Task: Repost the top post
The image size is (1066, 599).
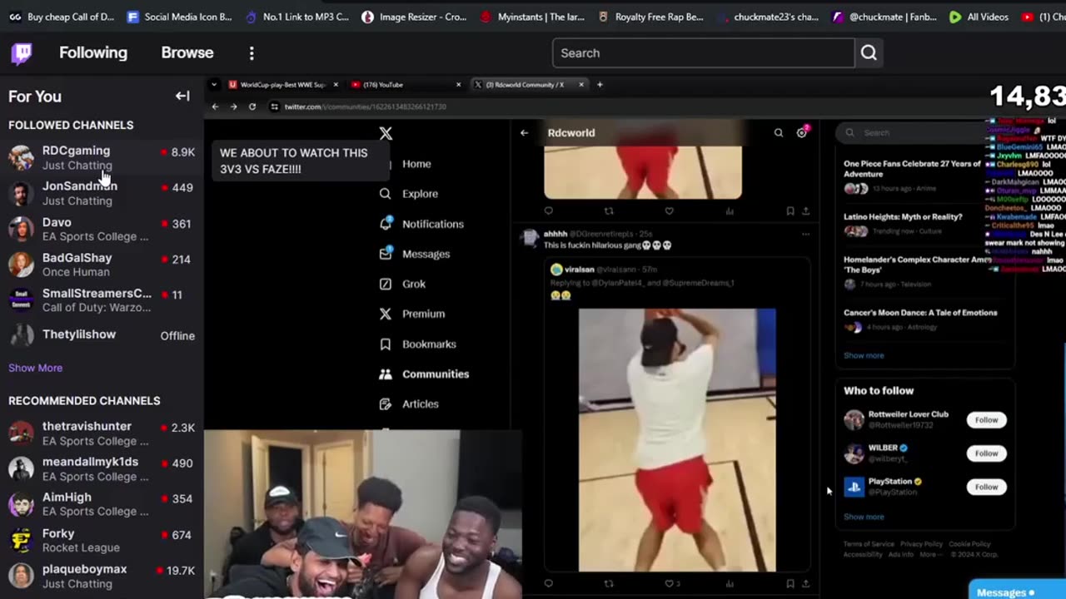Action: pos(609,211)
